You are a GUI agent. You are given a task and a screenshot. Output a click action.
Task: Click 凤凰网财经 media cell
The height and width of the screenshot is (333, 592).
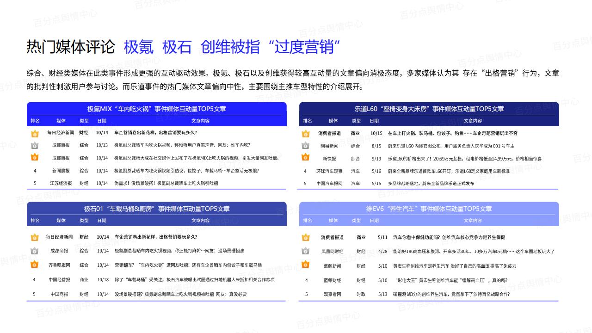coord(332,252)
